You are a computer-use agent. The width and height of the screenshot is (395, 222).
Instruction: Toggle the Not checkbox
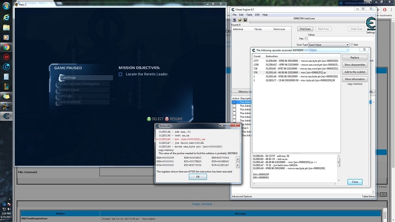coord(352,45)
